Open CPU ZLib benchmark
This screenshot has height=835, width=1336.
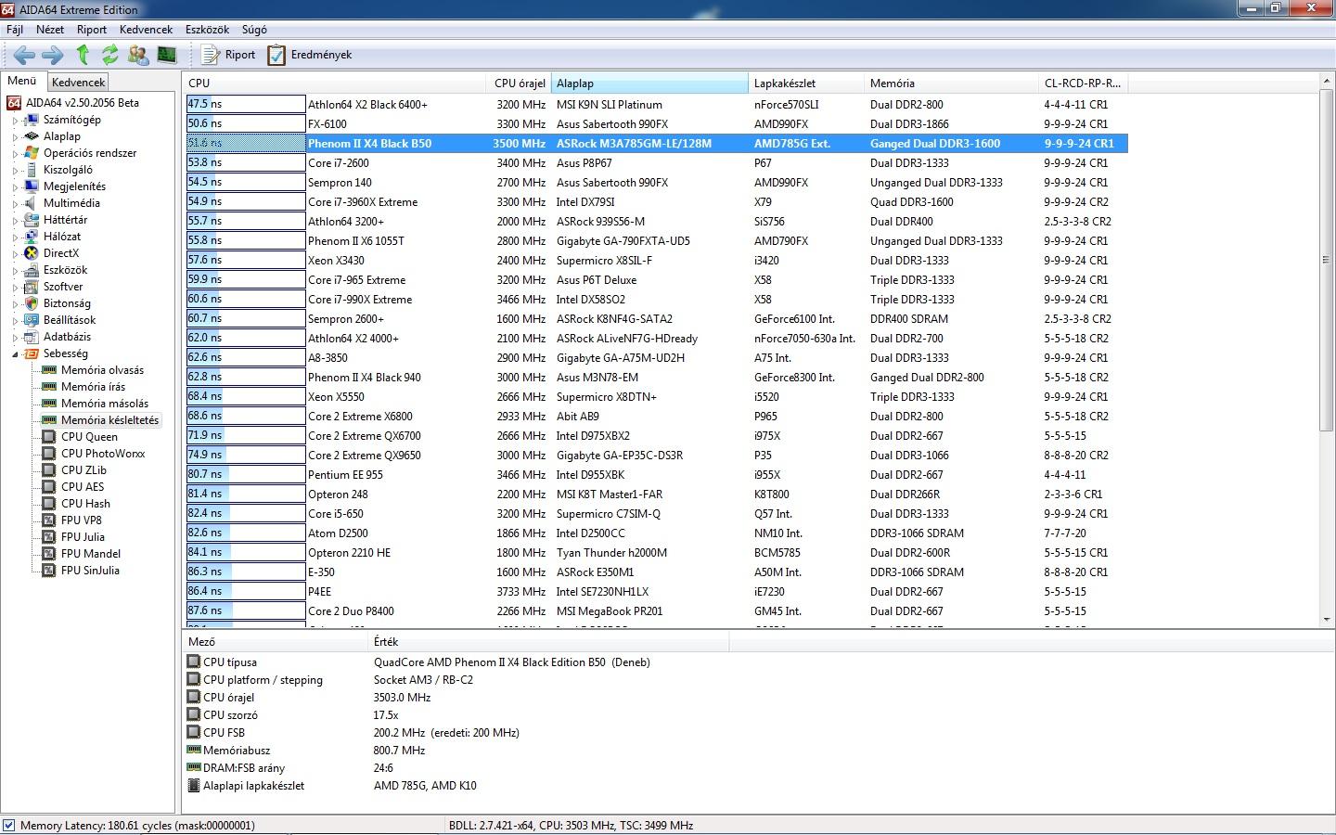83,470
